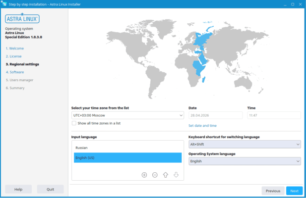Screen dimensions: 306x198
Task: Add a new input language with plus icon
Action: [x=144, y=175]
